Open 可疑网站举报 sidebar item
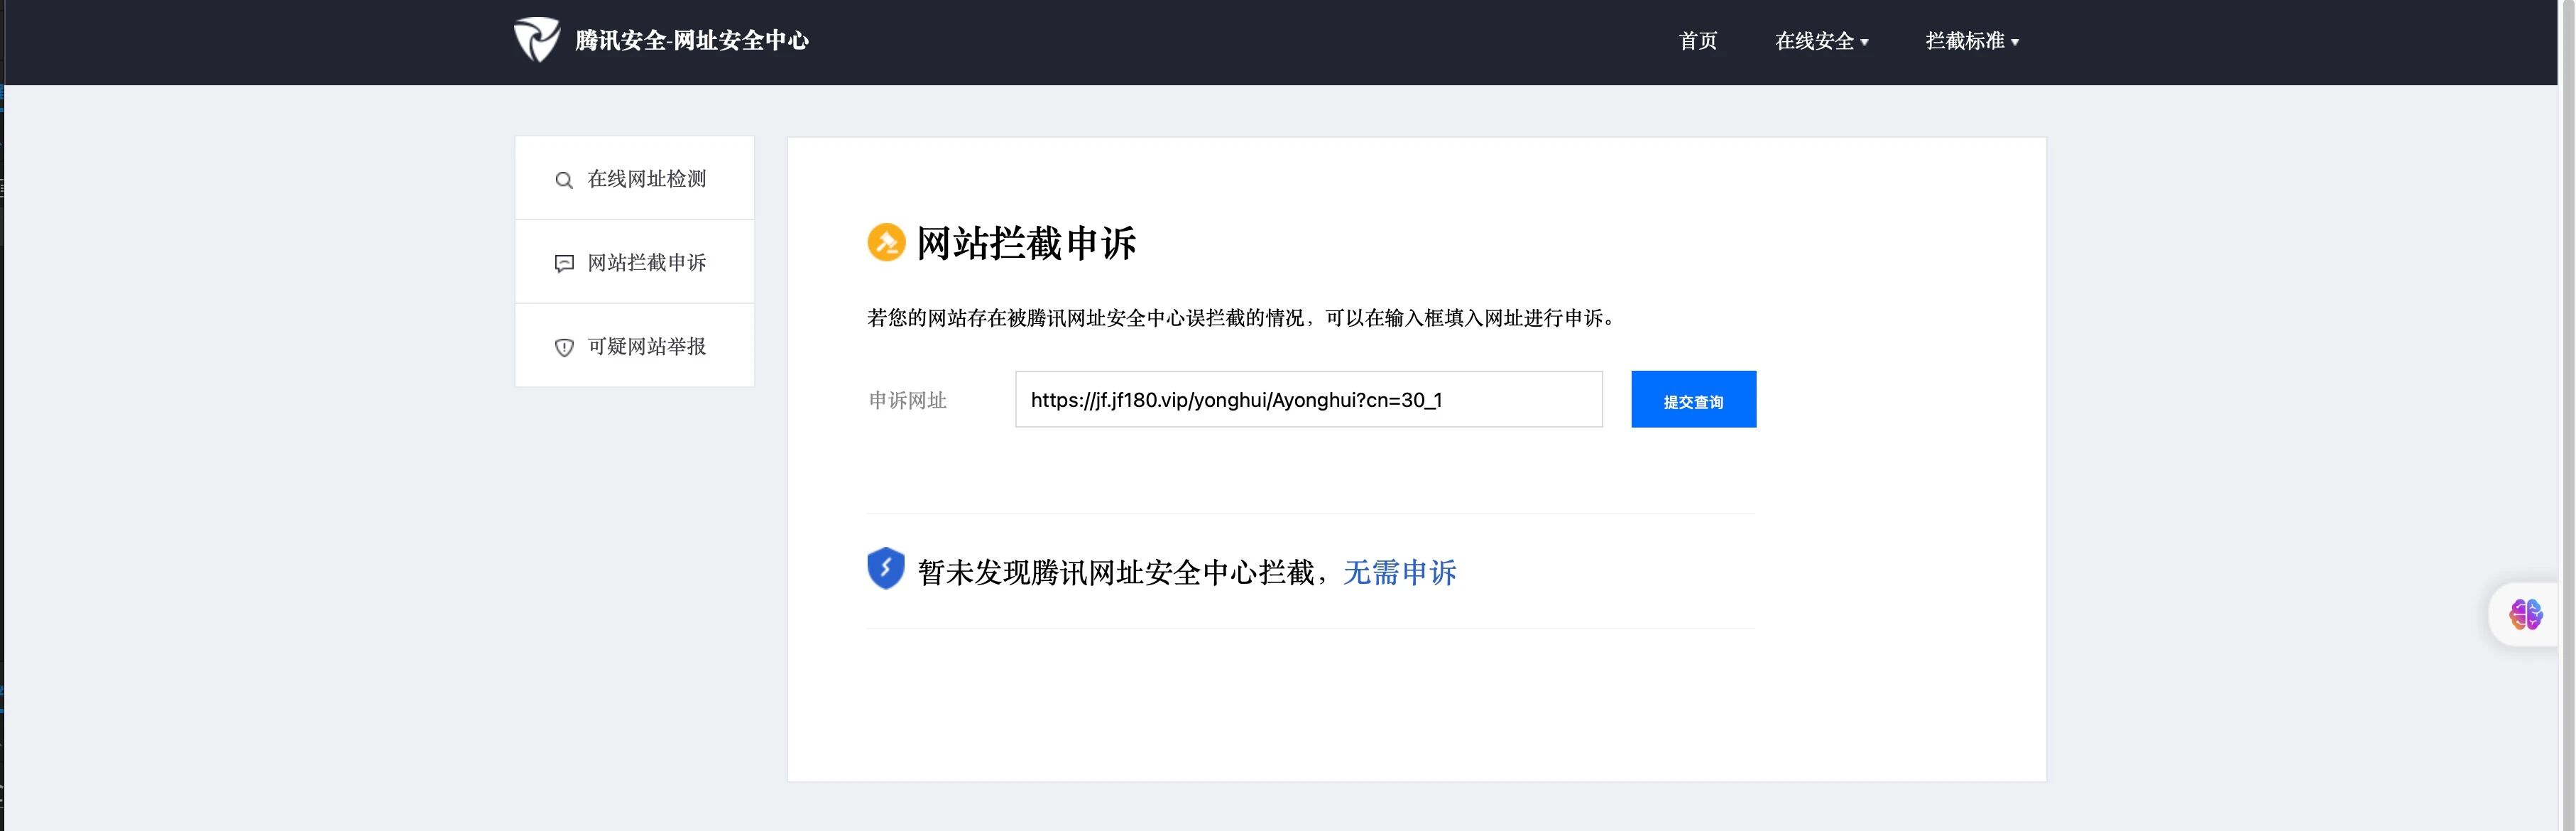Image resolution: width=2576 pixels, height=831 pixels. pos(646,346)
